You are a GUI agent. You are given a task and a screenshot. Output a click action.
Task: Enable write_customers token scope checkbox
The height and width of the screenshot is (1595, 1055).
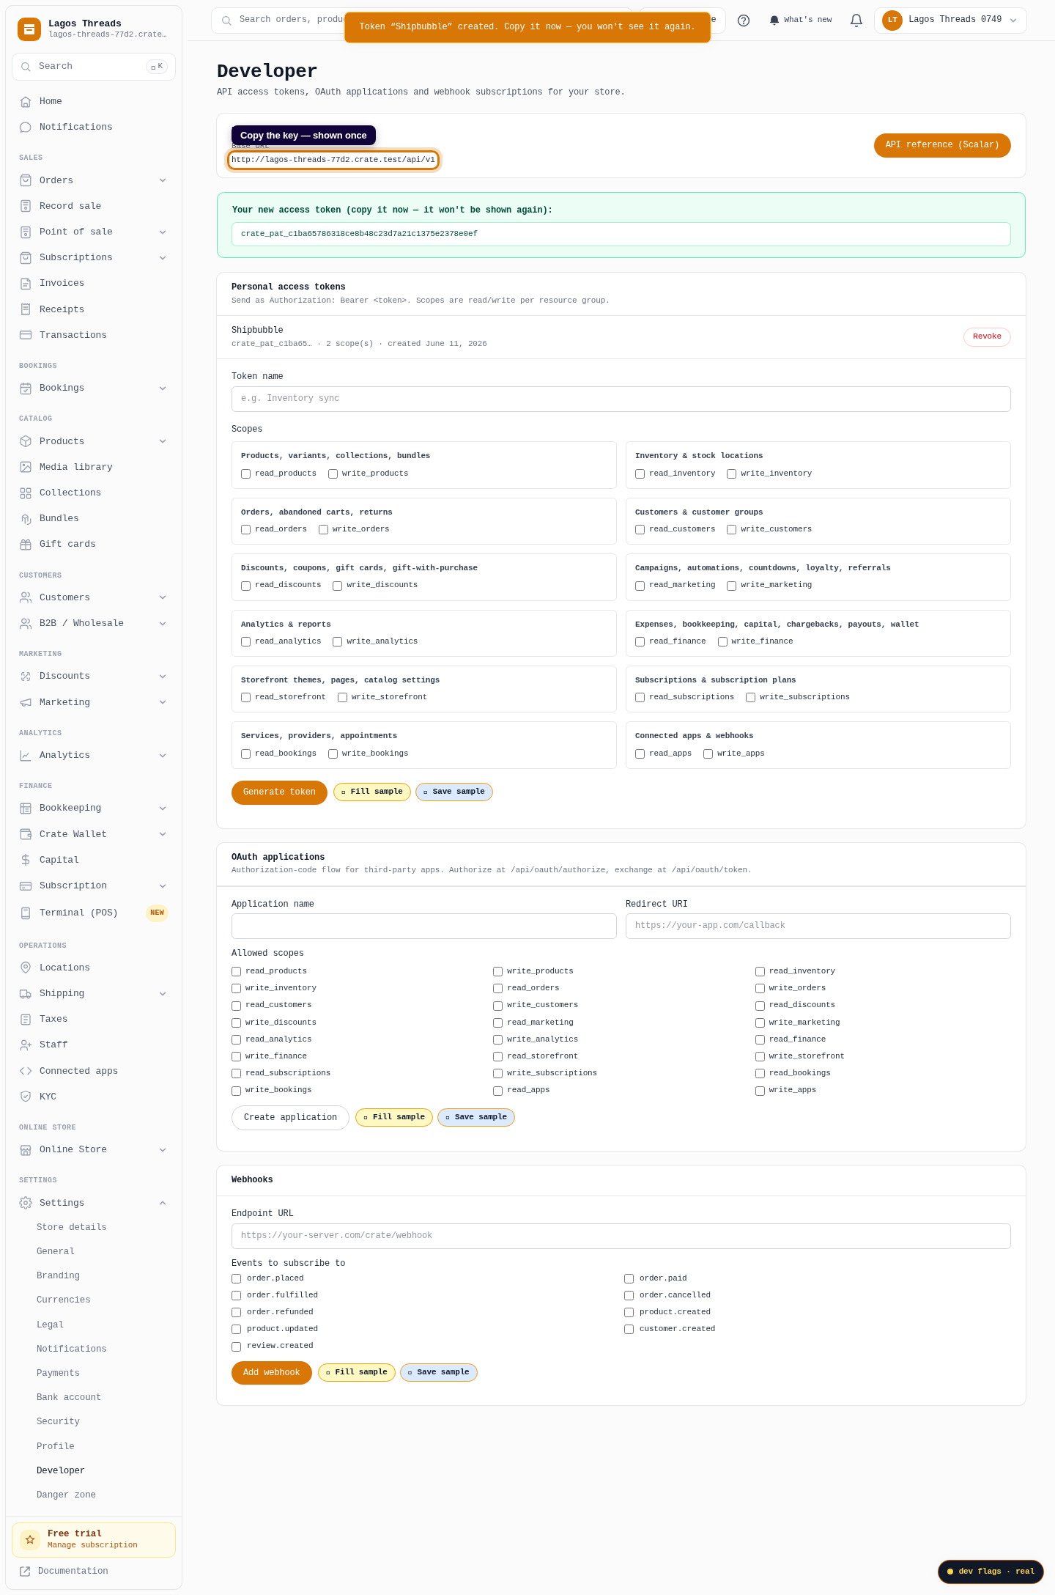(x=732, y=530)
